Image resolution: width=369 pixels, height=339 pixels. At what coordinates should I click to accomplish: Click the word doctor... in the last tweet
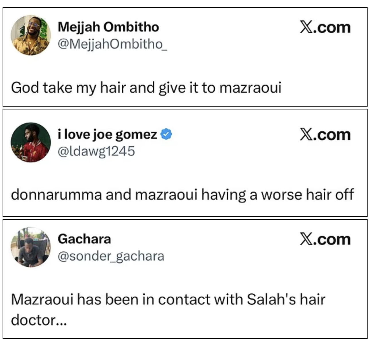pos(39,320)
